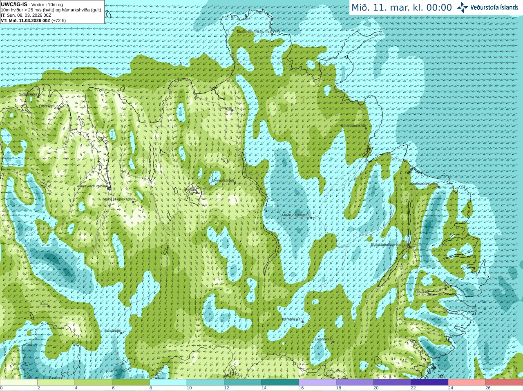523x391 pixels.
Task: Select the Sandbúðir station label
Action: 112,331
